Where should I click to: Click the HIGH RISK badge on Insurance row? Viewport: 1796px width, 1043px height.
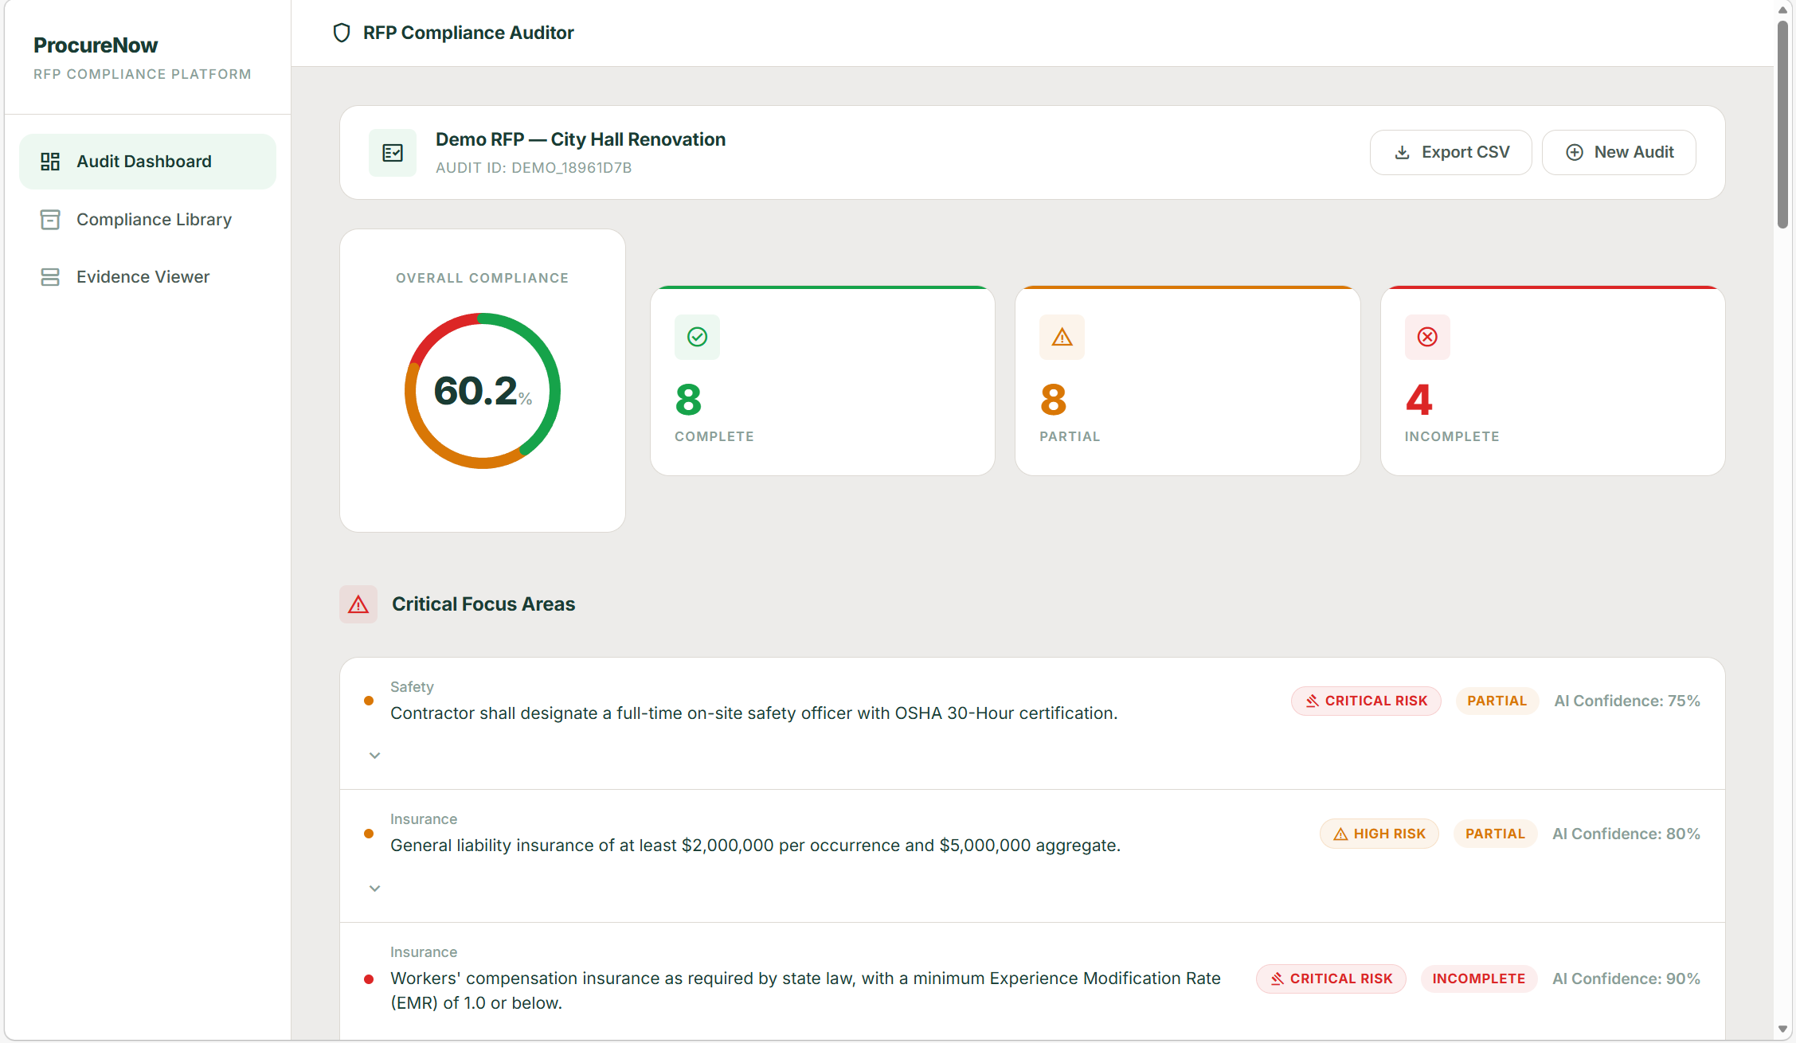point(1379,834)
